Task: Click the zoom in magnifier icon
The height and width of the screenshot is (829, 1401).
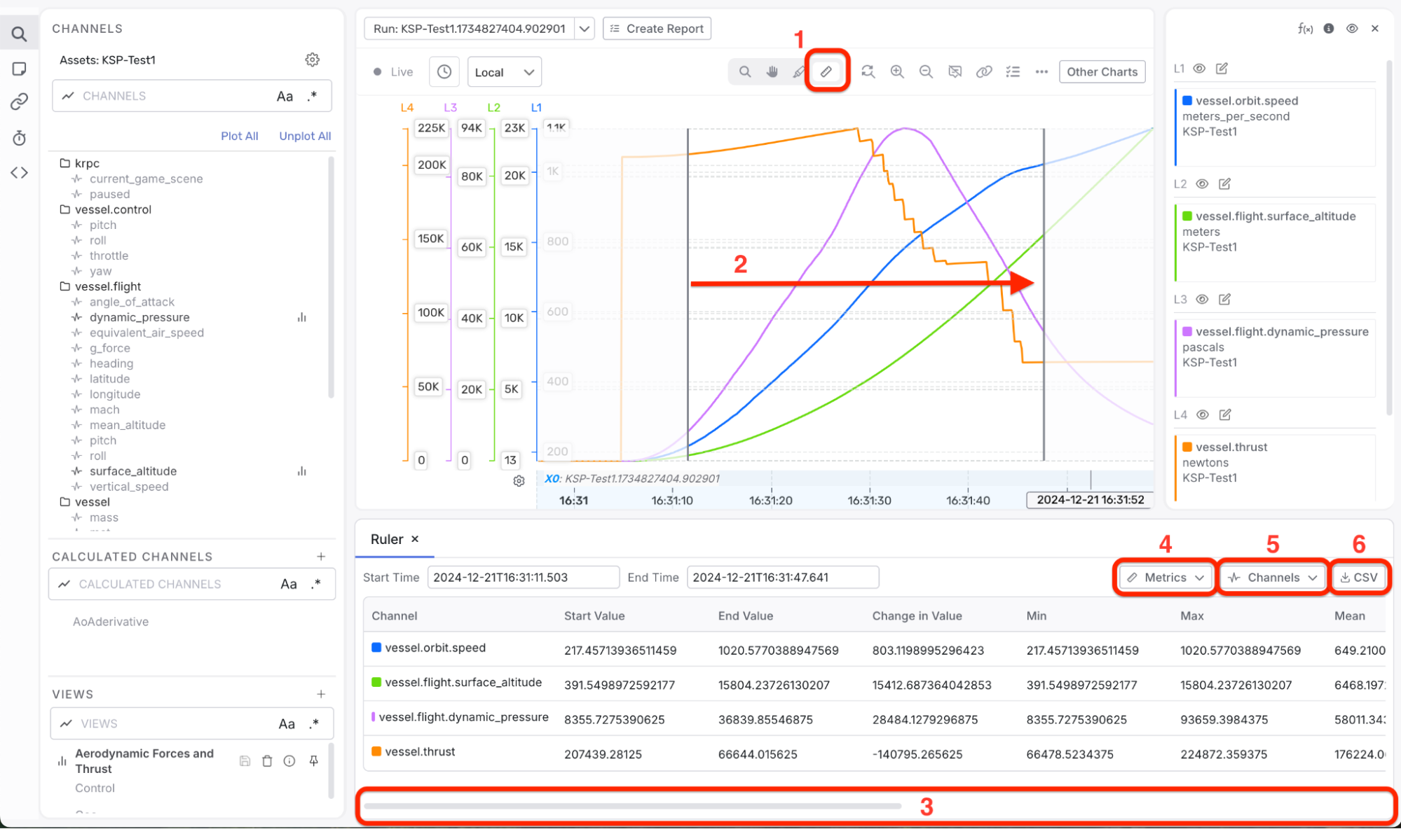Action: coord(897,71)
